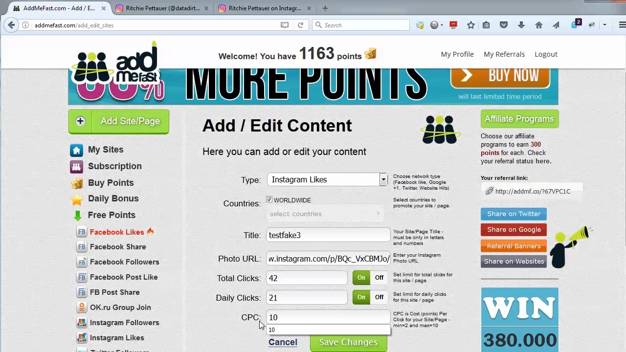Open reader view icon in address bar

point(285,25)
